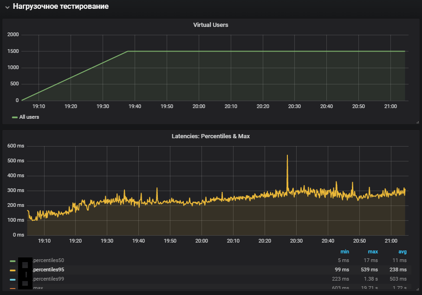The image size is (422, 295).
Task: Click the 539 ms max value for percentiles95
Action: [369, 269]
